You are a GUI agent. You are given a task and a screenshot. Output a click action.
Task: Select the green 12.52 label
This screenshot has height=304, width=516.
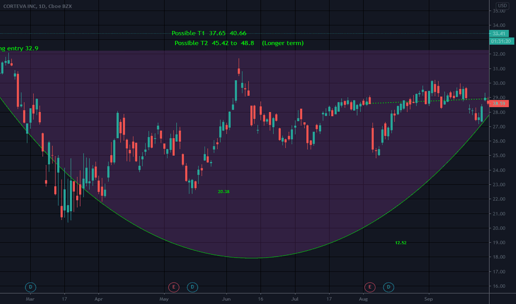[401, 243]
